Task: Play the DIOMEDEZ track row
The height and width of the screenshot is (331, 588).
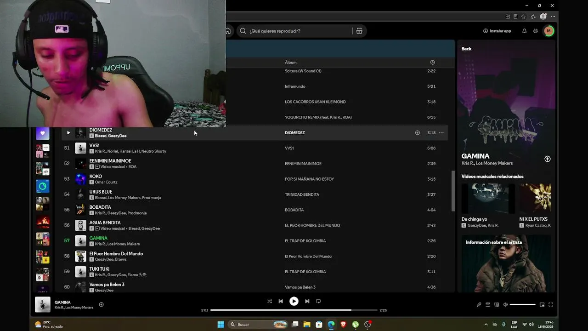Action: pyautogui.click(x=68, y=133)
